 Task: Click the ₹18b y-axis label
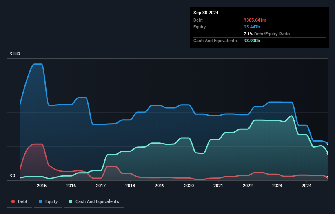[15, 53]
